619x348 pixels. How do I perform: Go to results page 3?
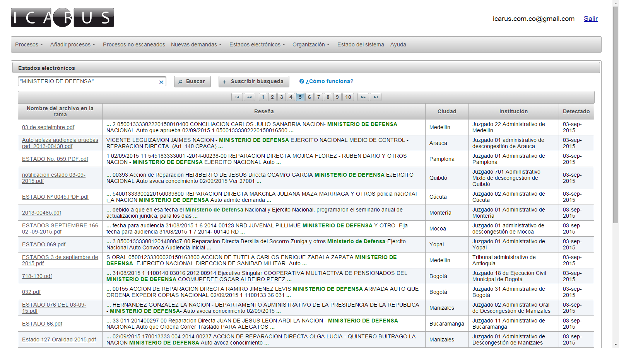point(282,97)
